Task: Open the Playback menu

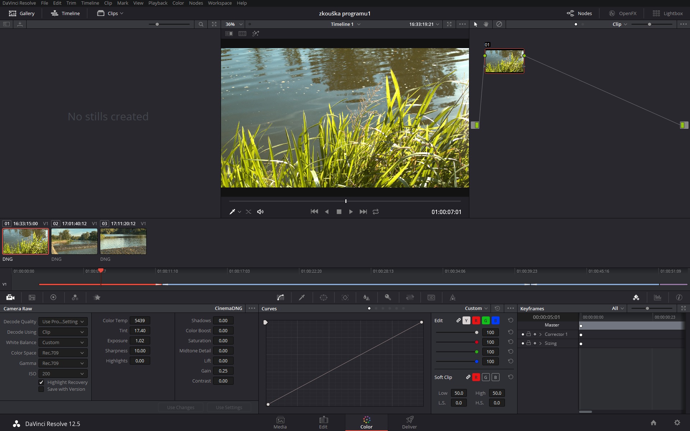Action: point(158,3)
